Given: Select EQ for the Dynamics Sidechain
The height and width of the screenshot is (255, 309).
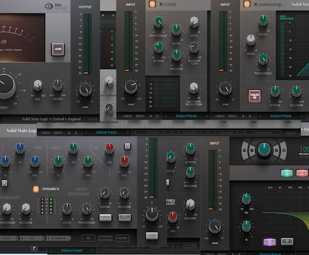Looking at the screenshot, I should (x=88, y=238).
